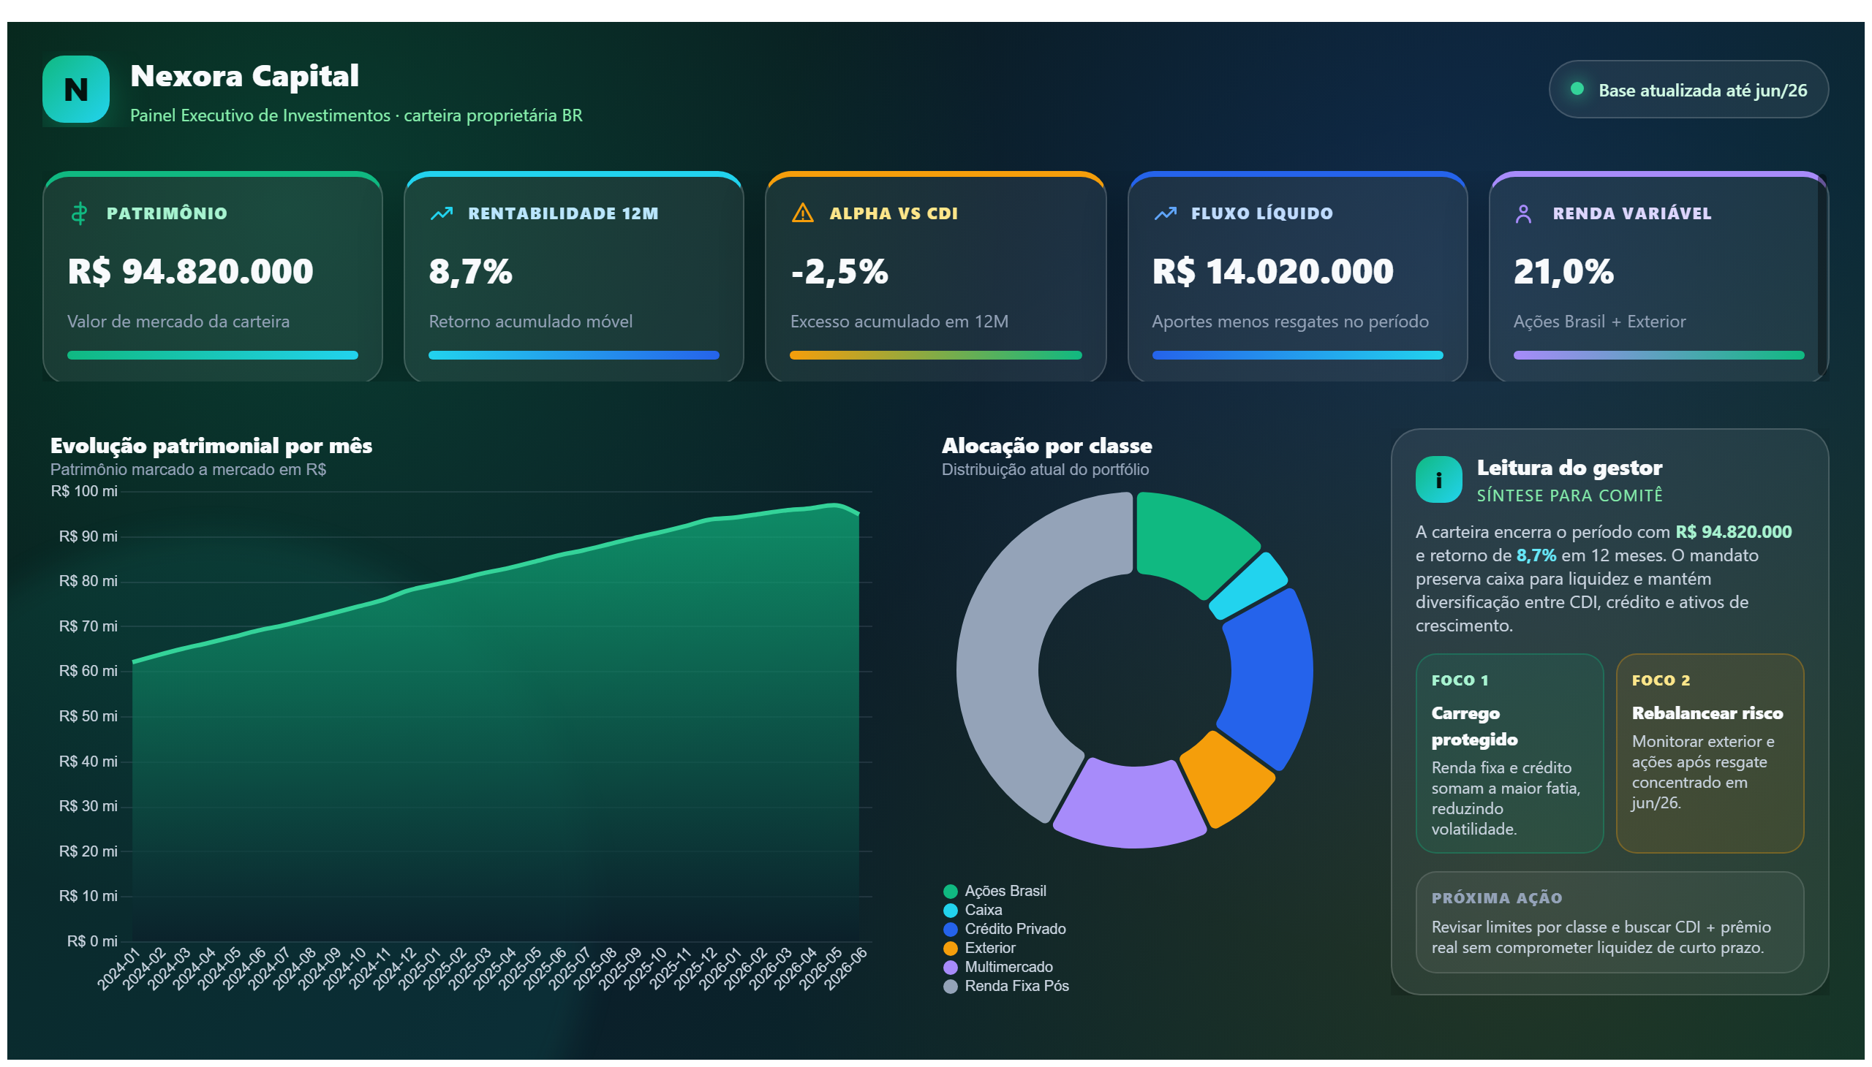Viewport: 1872px width, 1067px height.
Task: Click the progress bar under Patrimônio card
Action: point(213,355)
